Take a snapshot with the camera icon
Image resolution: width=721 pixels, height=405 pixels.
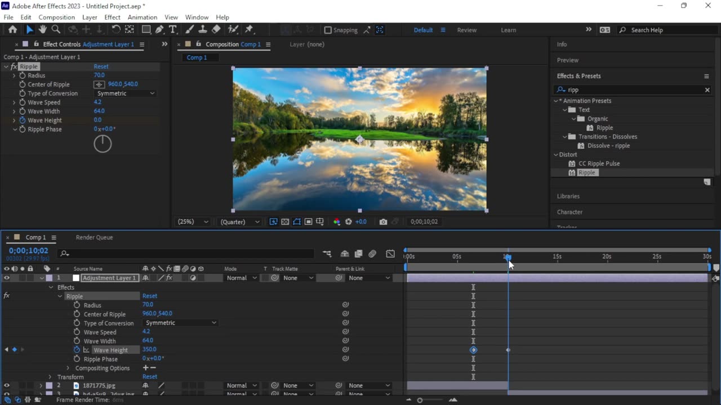coord(383,222)
